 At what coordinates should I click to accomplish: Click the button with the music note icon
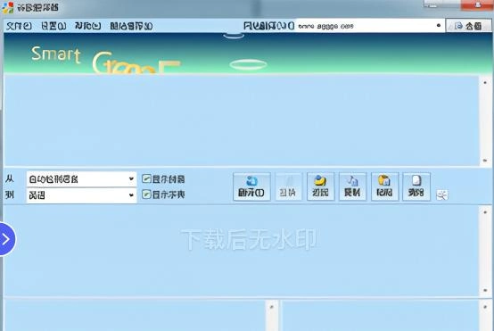352,186
